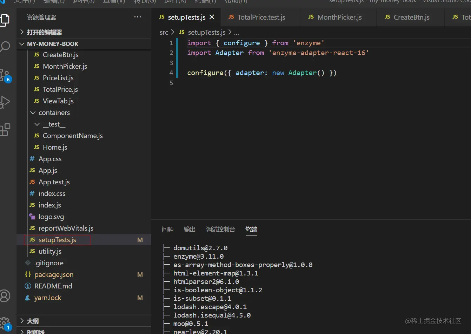Viewport: 471px width, 334px height.
Task: Open the 问题 problems panel tab
Action: (x=168, y=229)
